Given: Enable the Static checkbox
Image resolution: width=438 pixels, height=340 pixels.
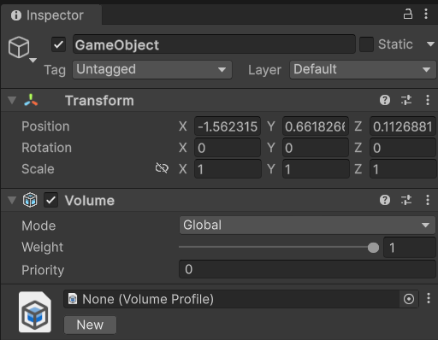Looking at the screenshot, I should 366,44.
